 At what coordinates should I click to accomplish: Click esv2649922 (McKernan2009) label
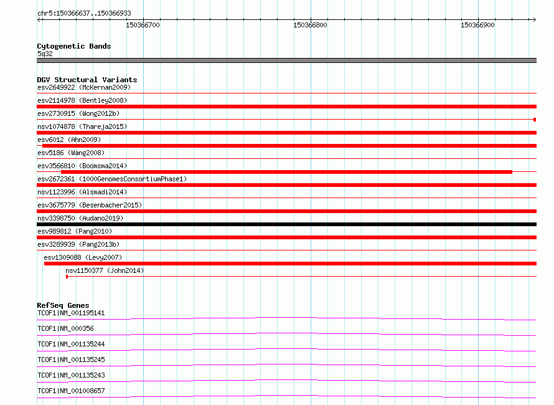[x=84, y=87]
